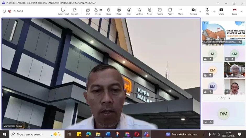Pop out the shared content window
The width and height of the screenshot is (246, 138).
point(75,11)
